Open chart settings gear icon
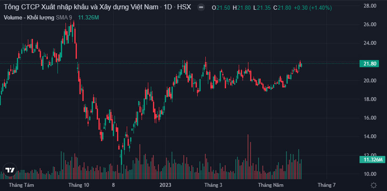Image resolution: width=387 pixels, height=191 pixels. (x=373, y=185)
